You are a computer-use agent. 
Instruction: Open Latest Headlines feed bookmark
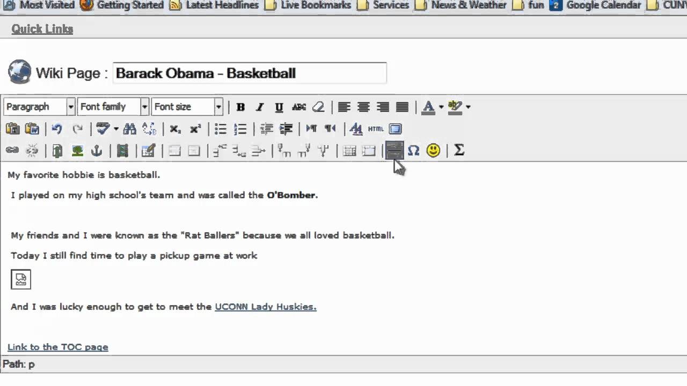point(214,5)
